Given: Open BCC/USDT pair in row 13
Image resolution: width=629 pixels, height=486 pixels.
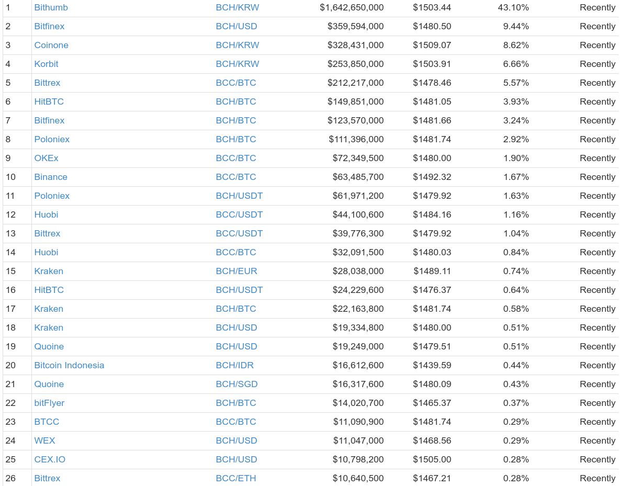Looking at the screenshot, I should 239,233.
